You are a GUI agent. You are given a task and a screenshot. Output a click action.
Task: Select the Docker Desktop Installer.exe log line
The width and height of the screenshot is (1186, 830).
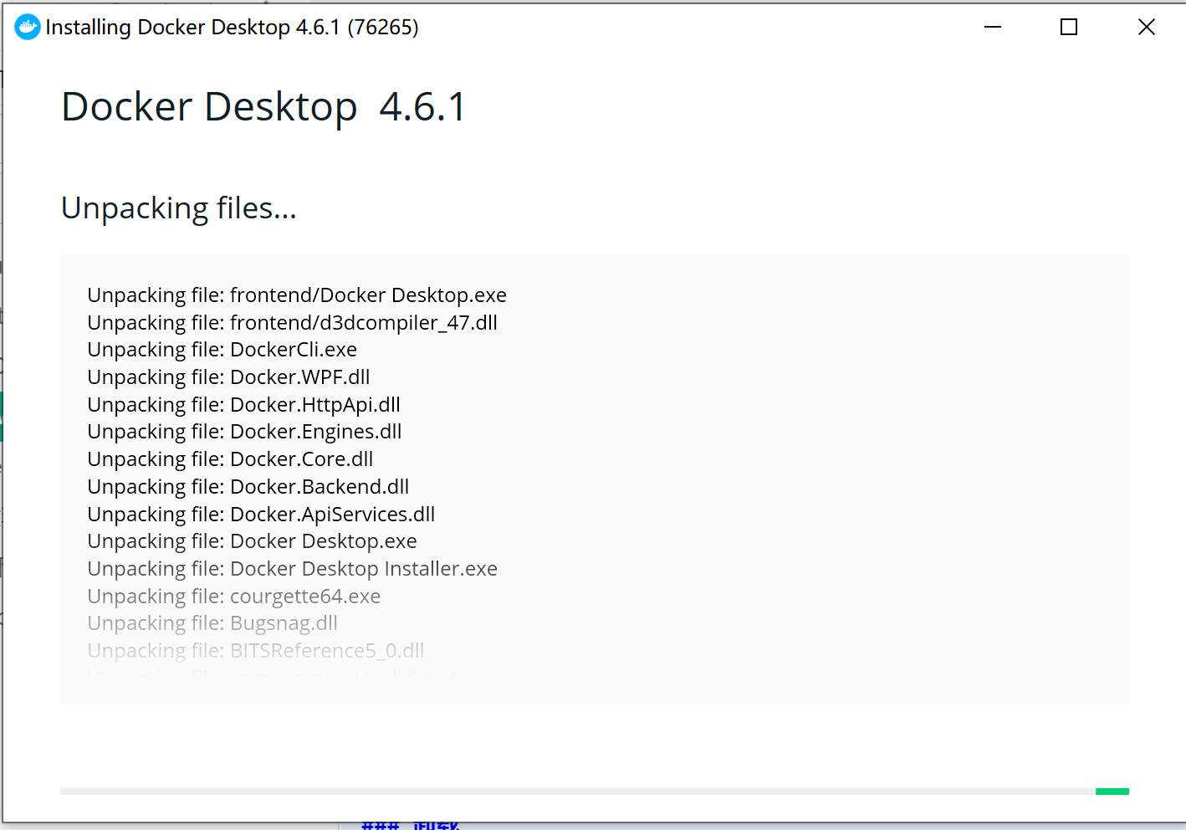click(293, 569)
